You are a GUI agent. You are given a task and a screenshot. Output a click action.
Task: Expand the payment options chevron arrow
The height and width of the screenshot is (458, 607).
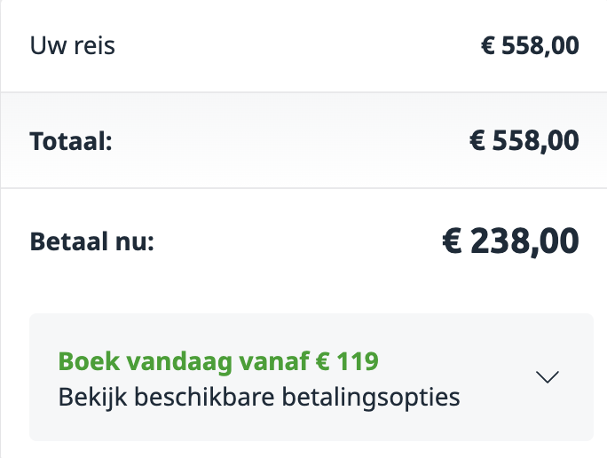tap(548, 377)
